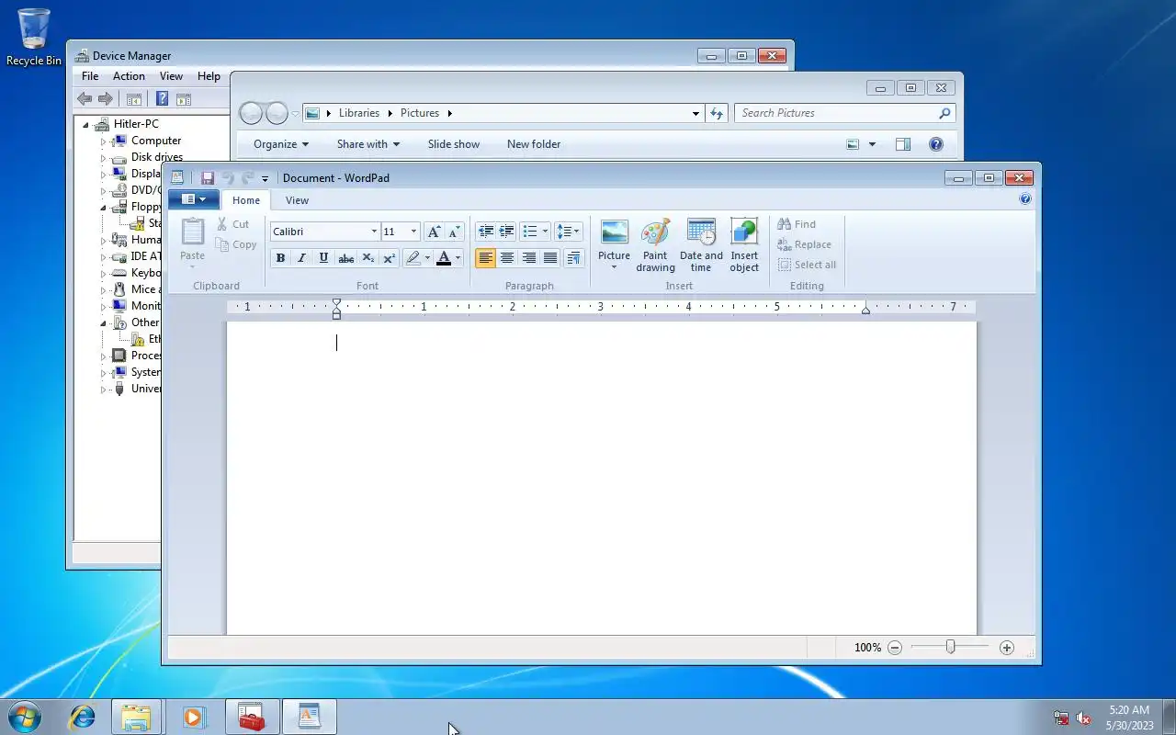Click the right indent marker on ruler
Screen dimensions: 1176x735
click(x=865, y=311)
